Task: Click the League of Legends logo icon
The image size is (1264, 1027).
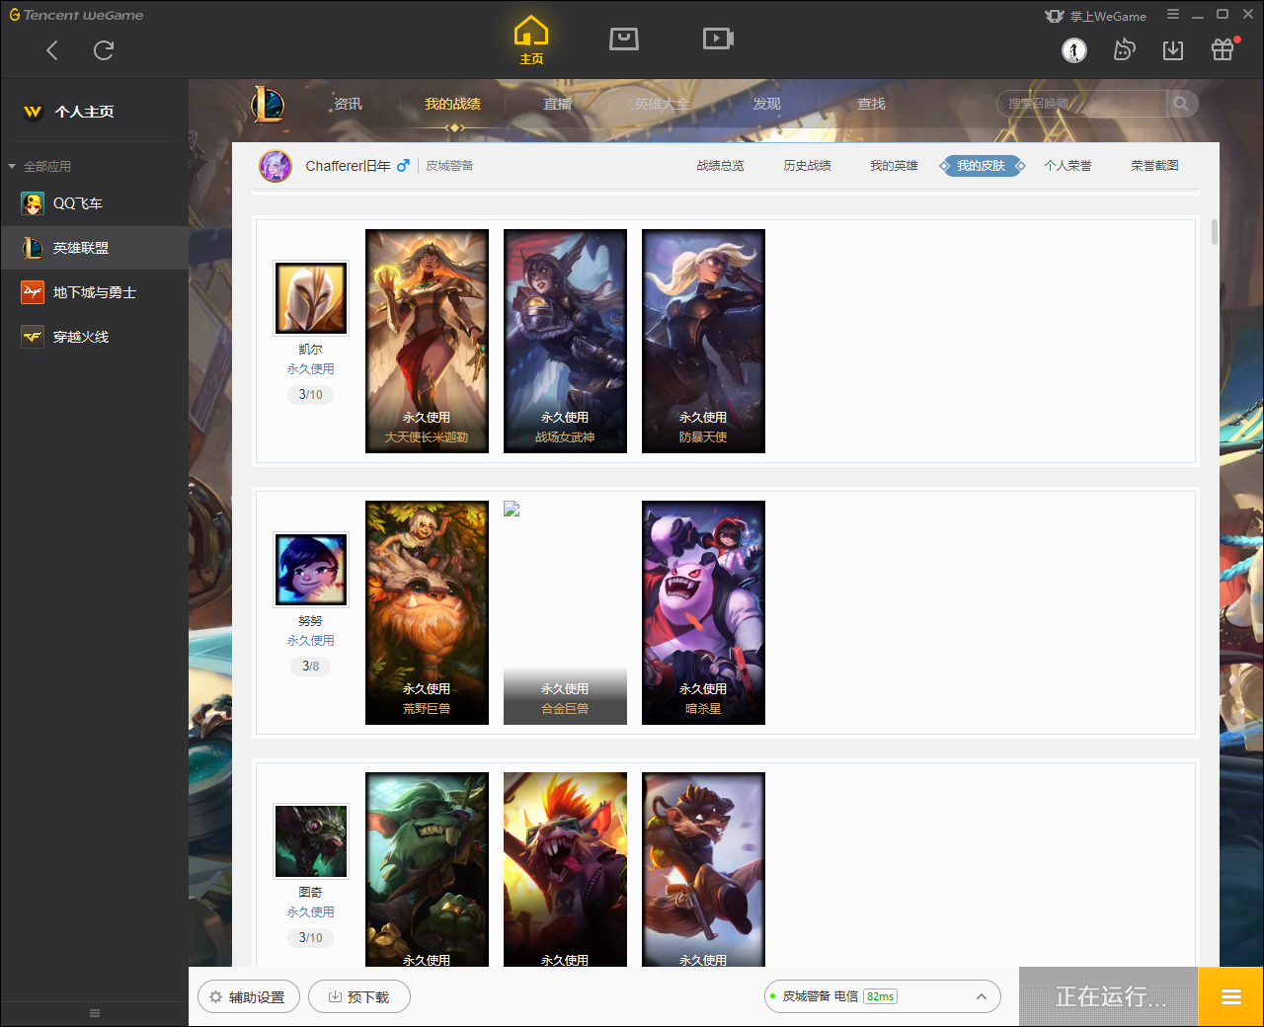Action: point(268,104)
